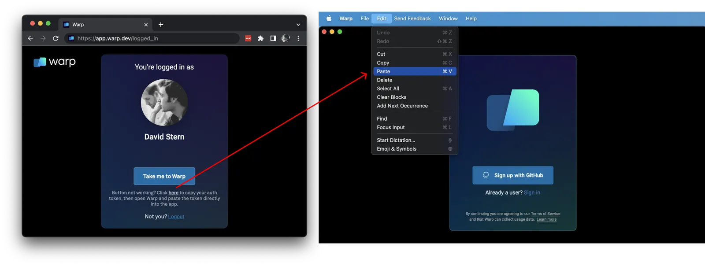Click the large Warp logo in the app
This screenshot has height=266, width=705.
click(513, 110)
